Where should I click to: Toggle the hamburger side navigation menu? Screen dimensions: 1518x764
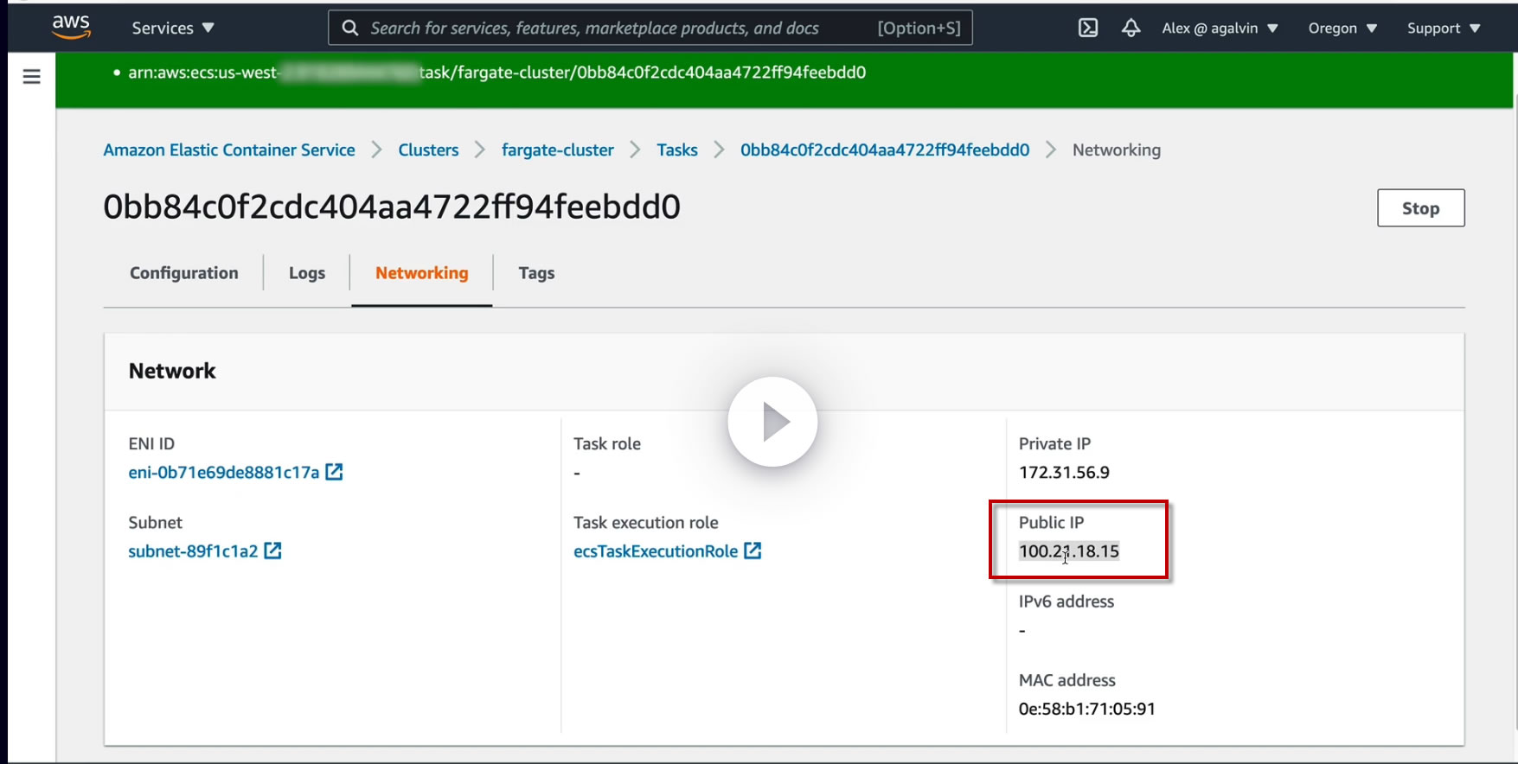[x=32, y=77]
